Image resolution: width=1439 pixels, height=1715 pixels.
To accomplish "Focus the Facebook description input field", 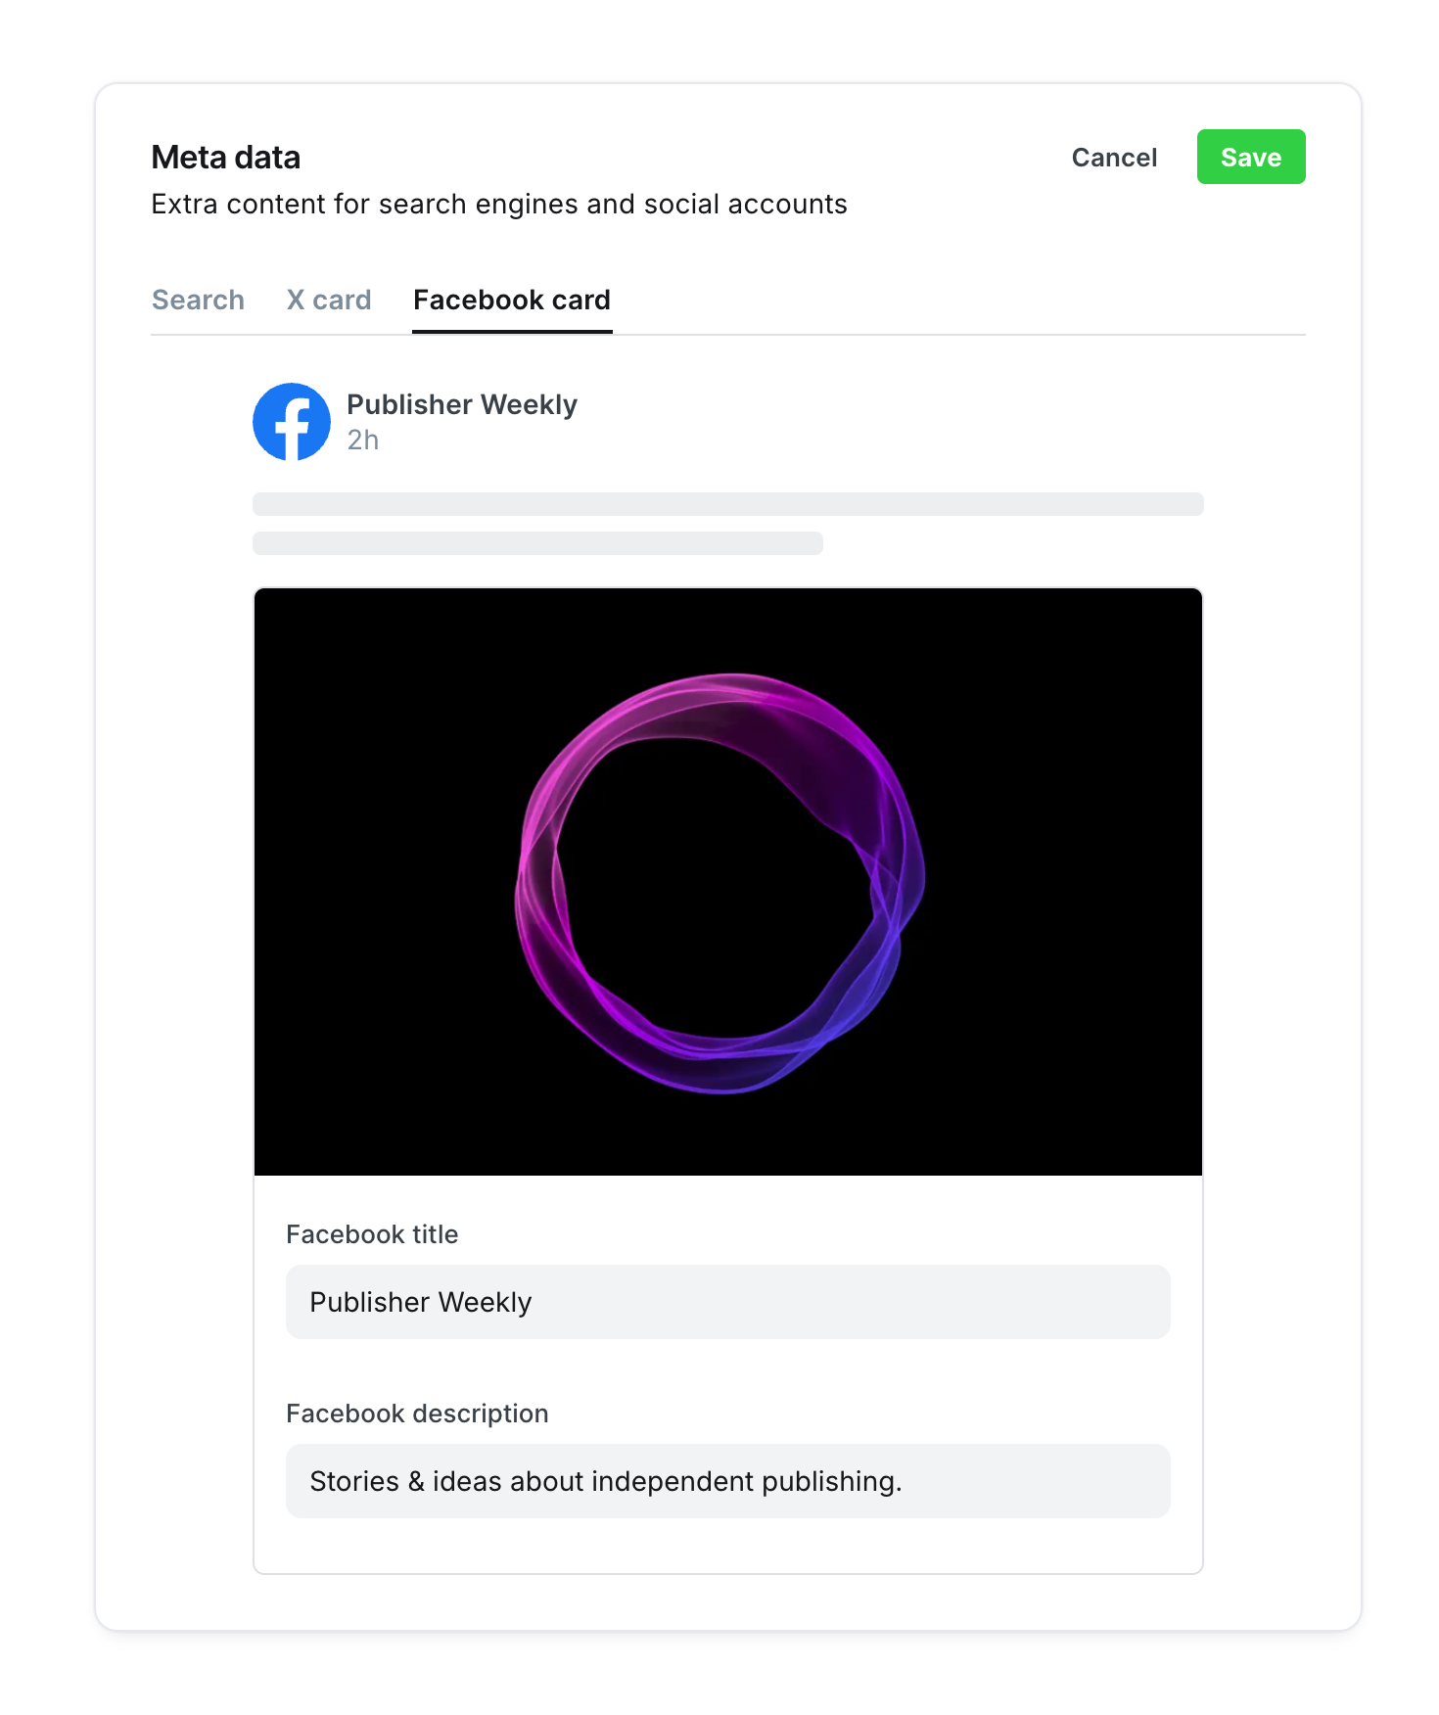I will pos(728,1481).
